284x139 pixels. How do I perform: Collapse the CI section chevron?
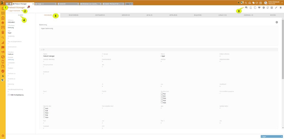(x=41, y=50)
